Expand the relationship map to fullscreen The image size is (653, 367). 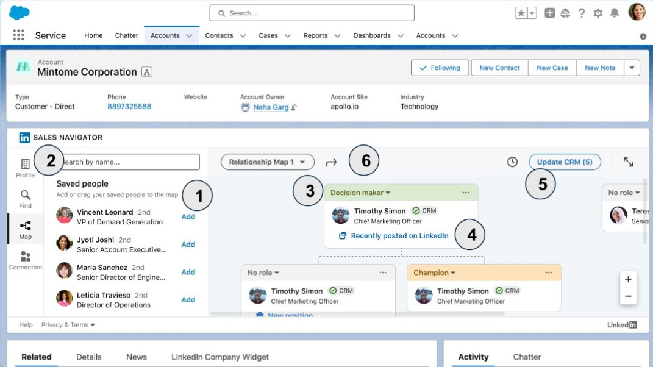click(628, 162)
